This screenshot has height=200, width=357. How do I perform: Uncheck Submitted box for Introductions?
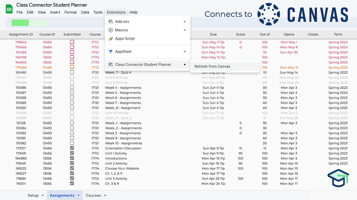72,158
